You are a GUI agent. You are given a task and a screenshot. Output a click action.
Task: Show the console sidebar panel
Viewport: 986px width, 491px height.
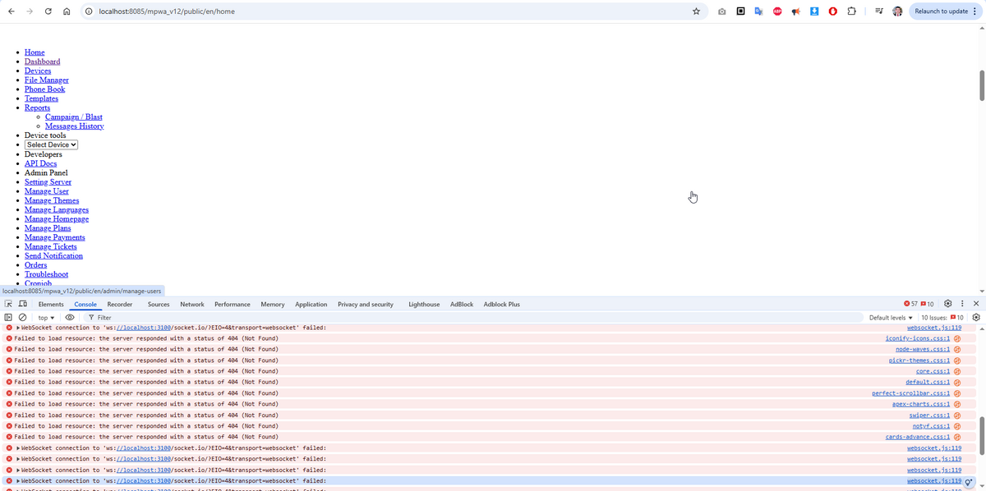tap(8, 318)
